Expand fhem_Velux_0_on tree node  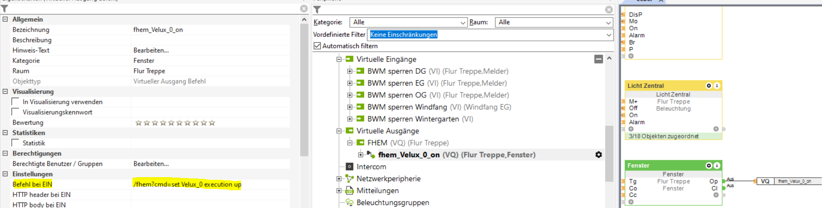(x=361, y=155)
